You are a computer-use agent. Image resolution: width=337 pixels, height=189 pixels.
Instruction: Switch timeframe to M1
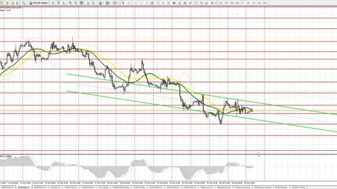point(221,3)
